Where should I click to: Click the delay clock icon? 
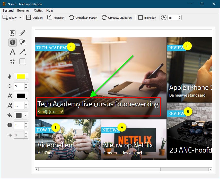[163, 18]
